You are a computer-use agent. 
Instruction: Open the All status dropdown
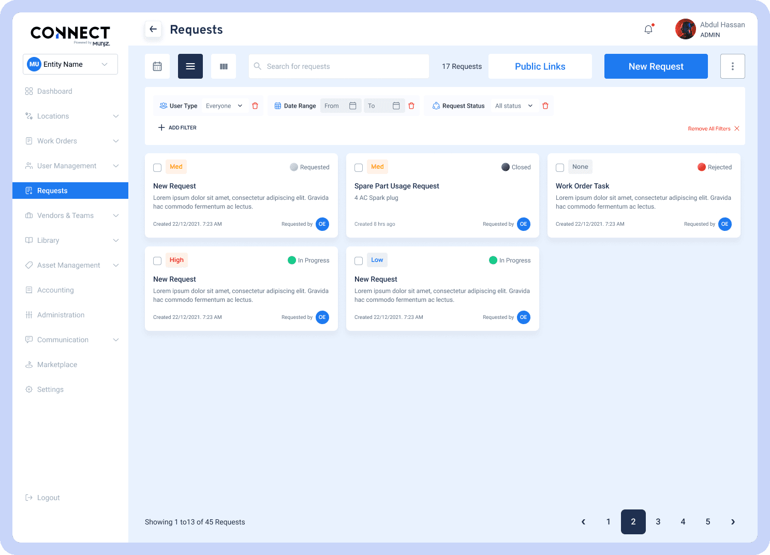tap(513, 106)
